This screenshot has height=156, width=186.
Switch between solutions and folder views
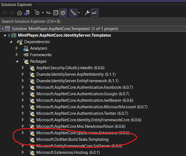27,13
